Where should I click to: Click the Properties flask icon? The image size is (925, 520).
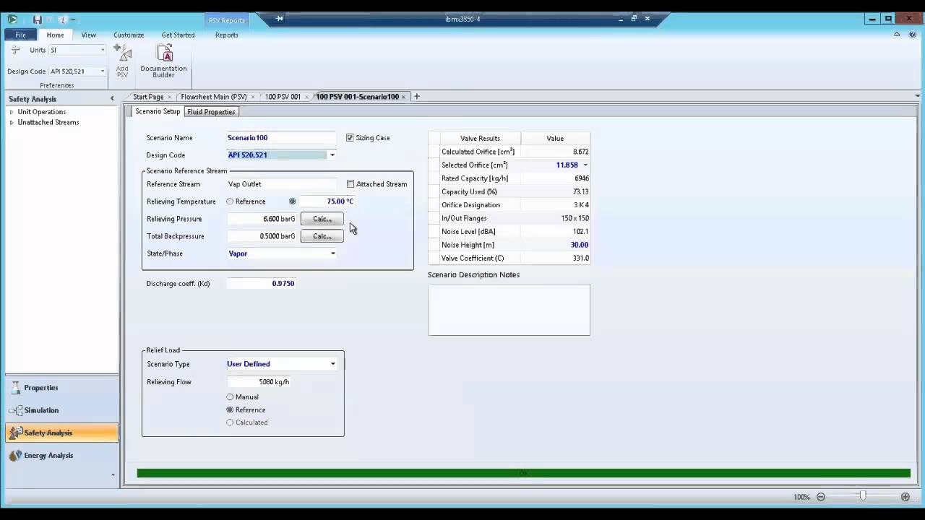[x=16, y=388]
